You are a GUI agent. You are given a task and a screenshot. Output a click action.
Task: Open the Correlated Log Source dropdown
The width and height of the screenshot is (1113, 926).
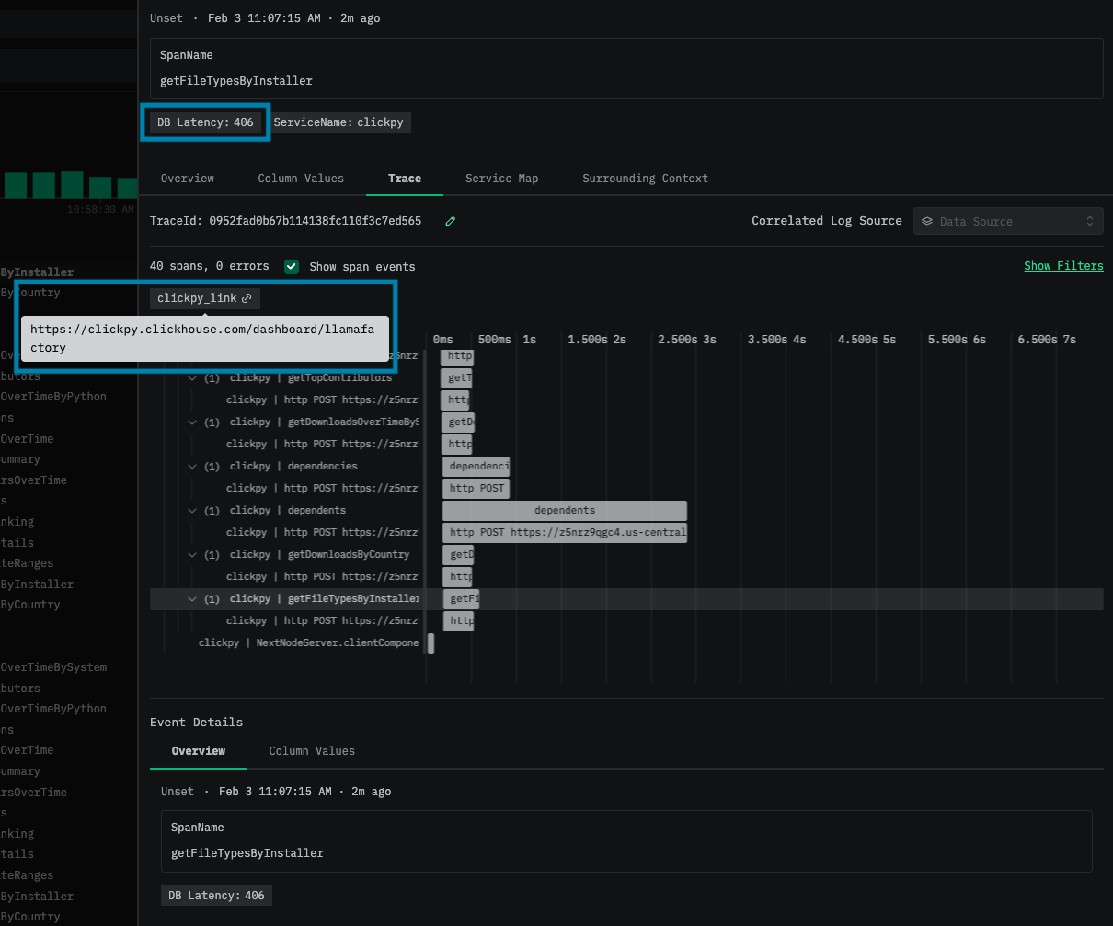point(1008,221)
